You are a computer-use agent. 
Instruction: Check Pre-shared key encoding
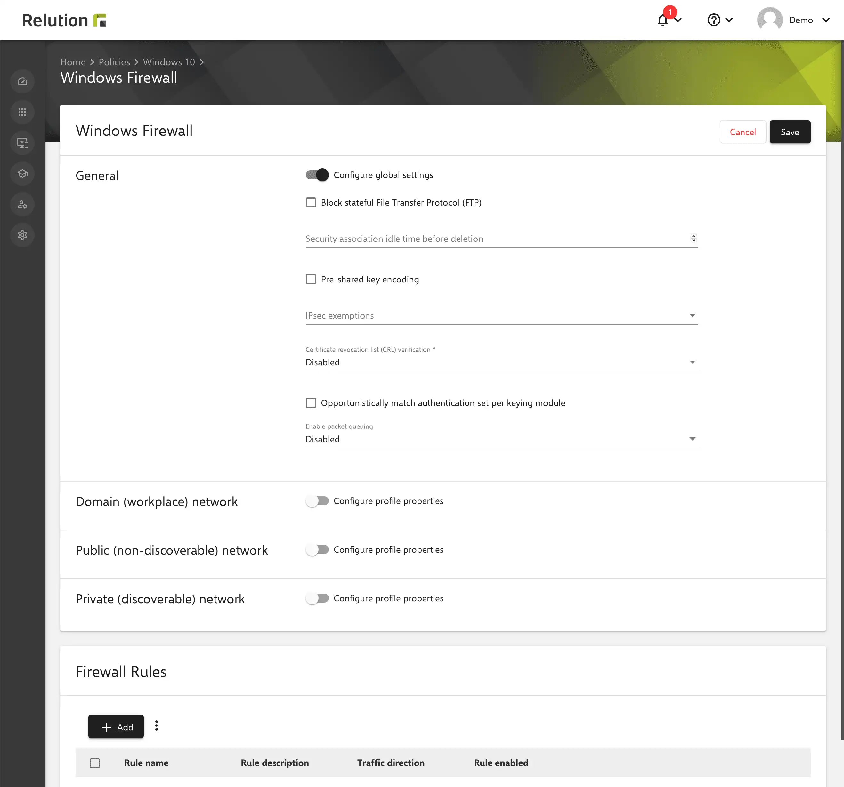point(311,279)
